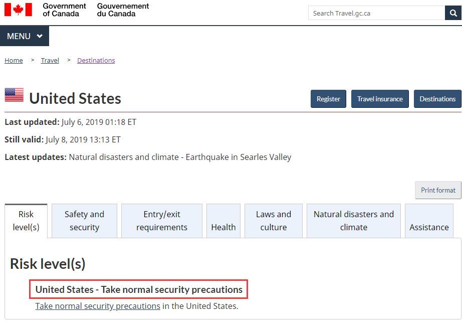Switch to the Health tab
Screen dimensions: 462x322
(x=223, y=221)
